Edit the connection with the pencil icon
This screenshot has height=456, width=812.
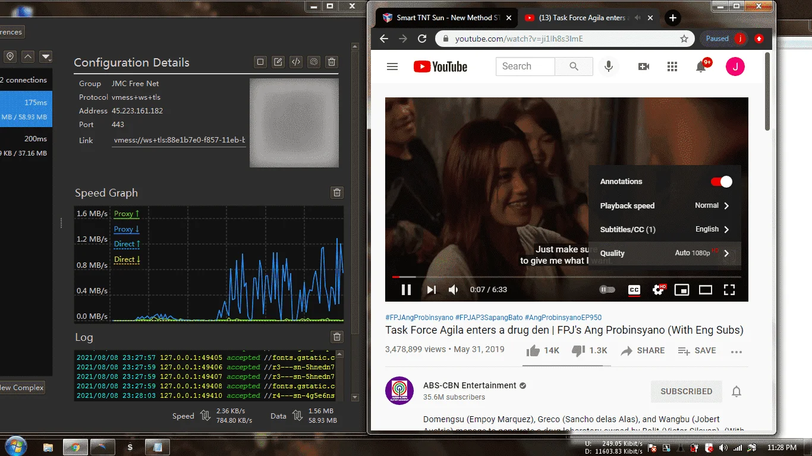click(x=278, y=62)
